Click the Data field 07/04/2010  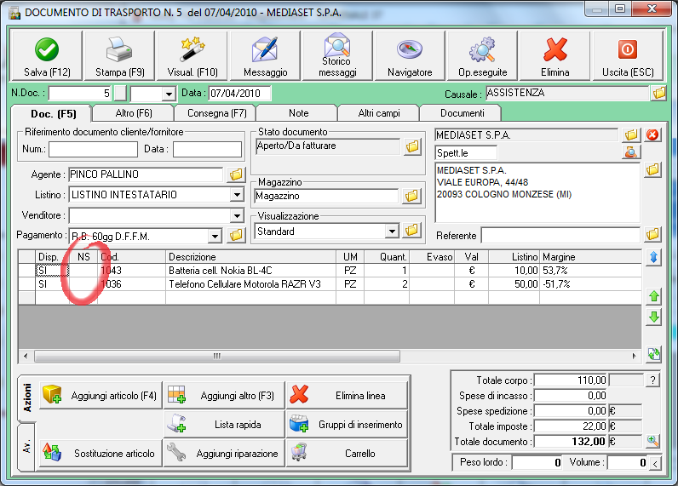tap(240, 94)
